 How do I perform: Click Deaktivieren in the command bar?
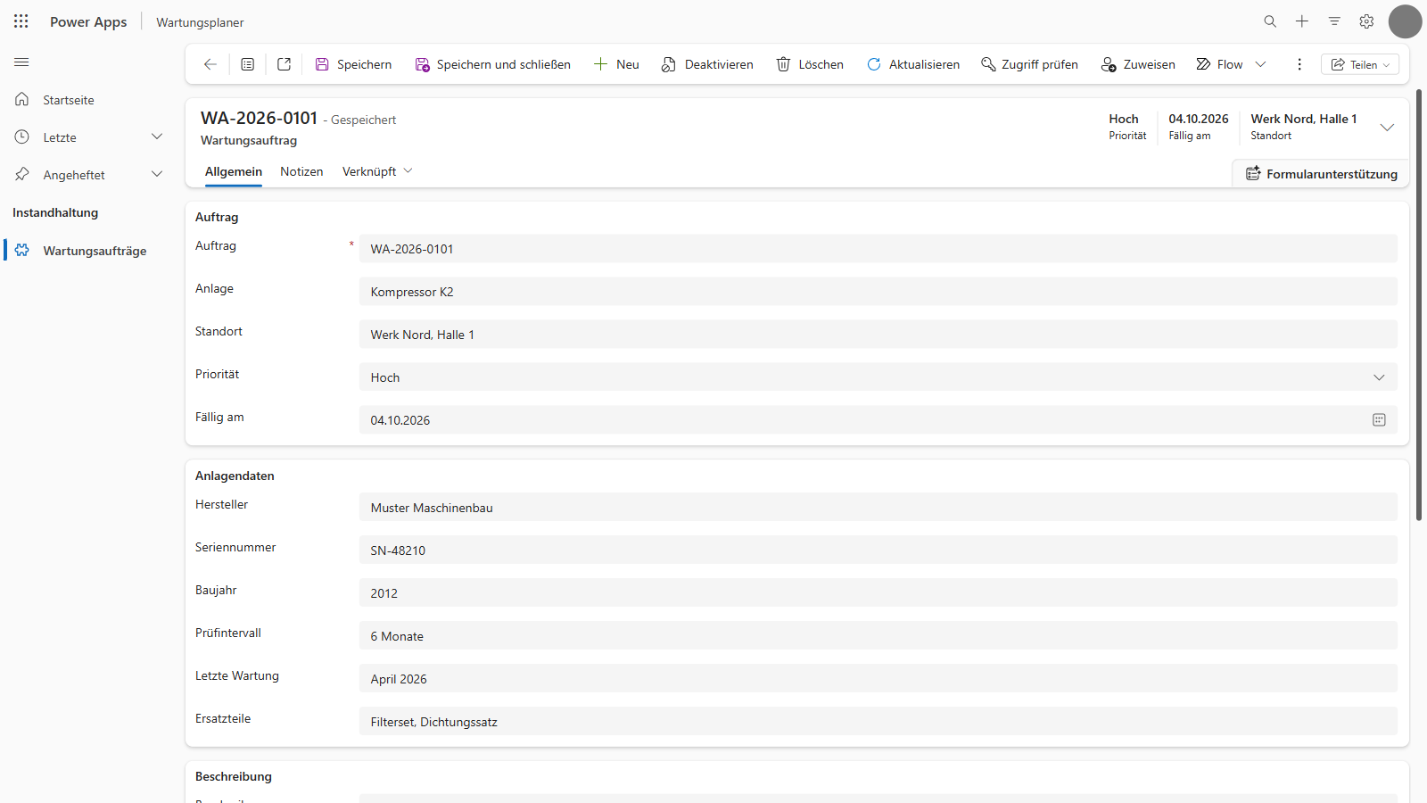[x=707, y=64]
